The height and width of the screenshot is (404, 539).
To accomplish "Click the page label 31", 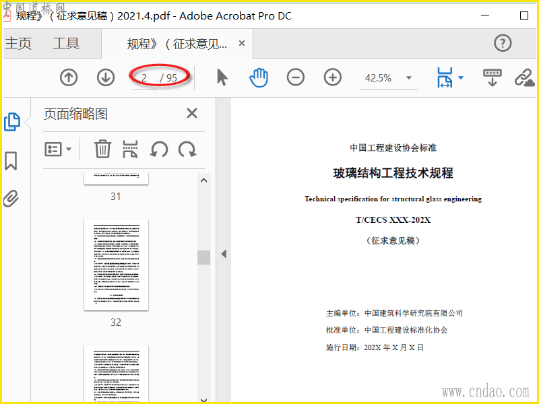I will [115, 197].
